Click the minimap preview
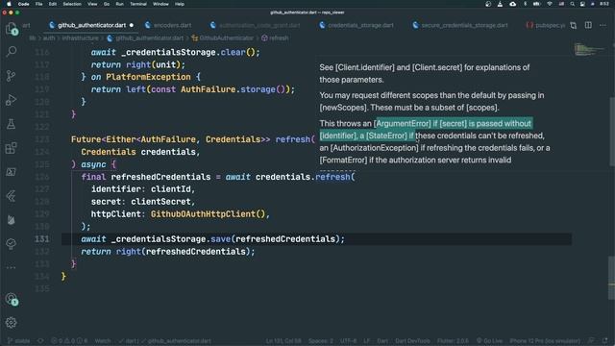 (x=589, y=50)
